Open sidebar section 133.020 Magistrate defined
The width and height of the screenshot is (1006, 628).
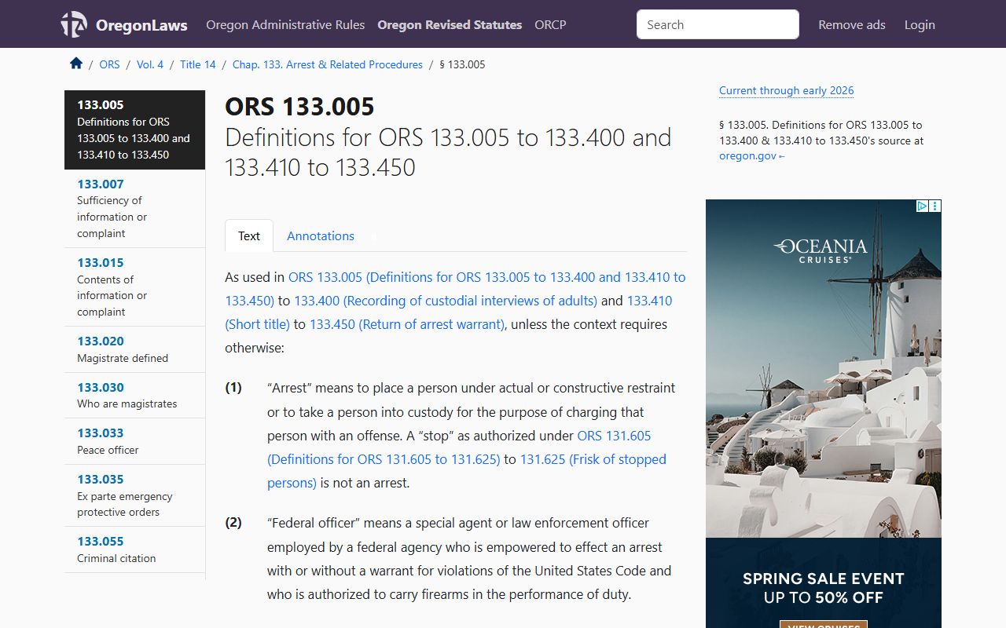click(134, 349)
